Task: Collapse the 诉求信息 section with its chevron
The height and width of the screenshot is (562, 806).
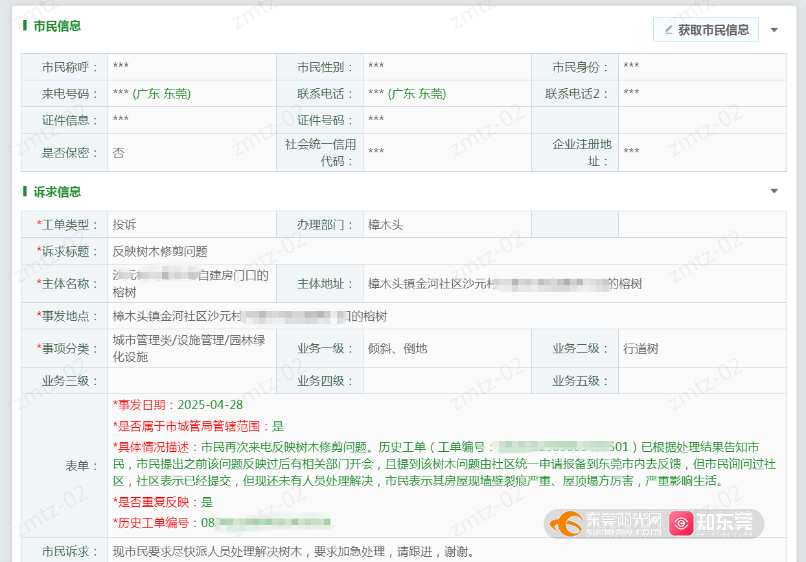Action: click(774, 191)
